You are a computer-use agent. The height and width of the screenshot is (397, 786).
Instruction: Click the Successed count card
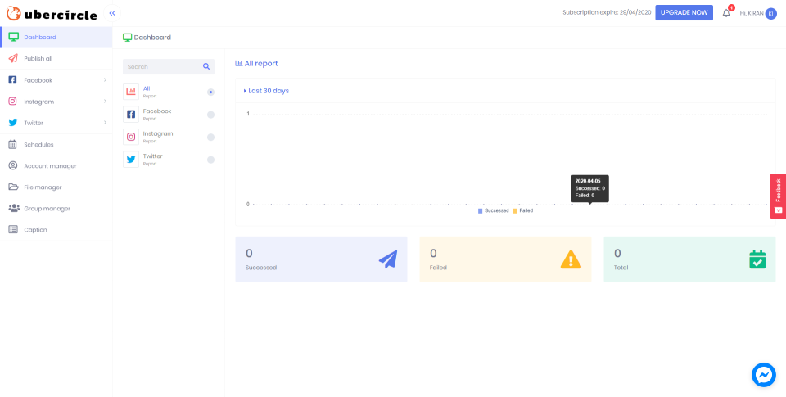321,259
